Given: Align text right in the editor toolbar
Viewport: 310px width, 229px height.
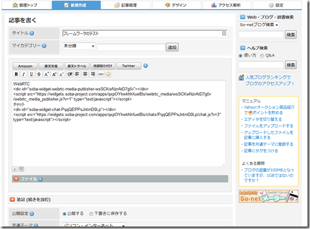Looking at the screenshot, I should click(93, 74).
